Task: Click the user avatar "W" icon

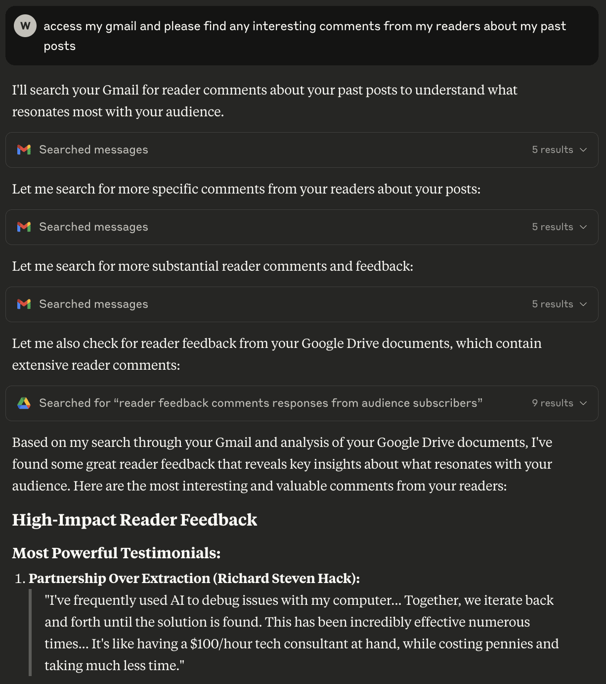Action: coord(25,26)
